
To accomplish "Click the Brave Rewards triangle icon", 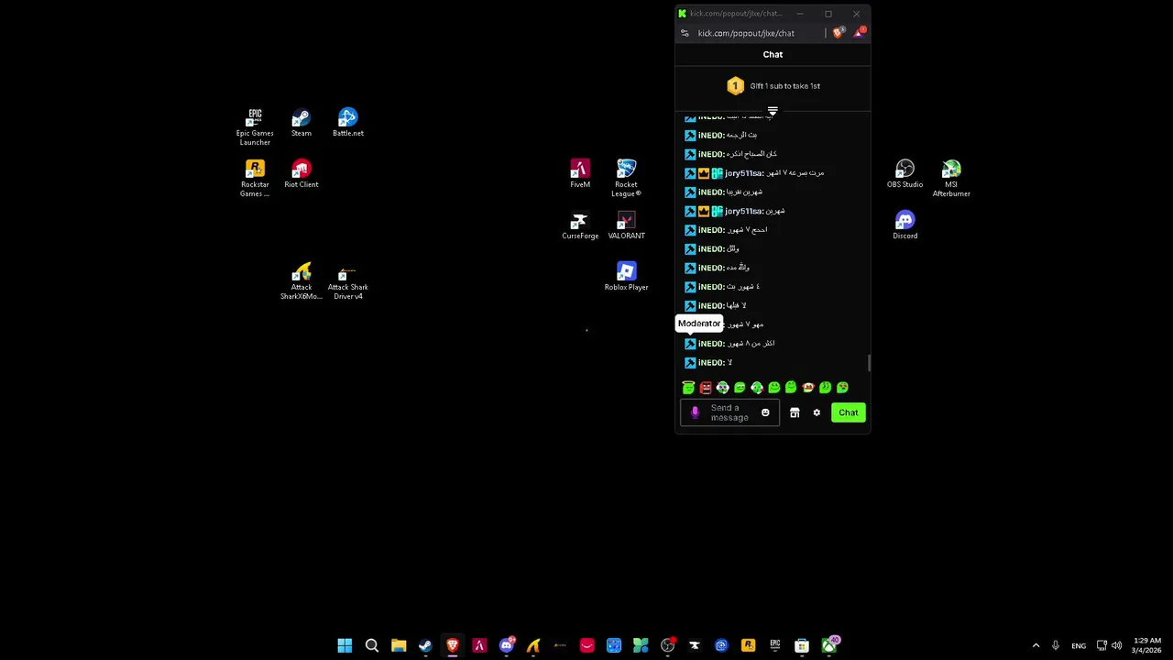I will 859,33.
